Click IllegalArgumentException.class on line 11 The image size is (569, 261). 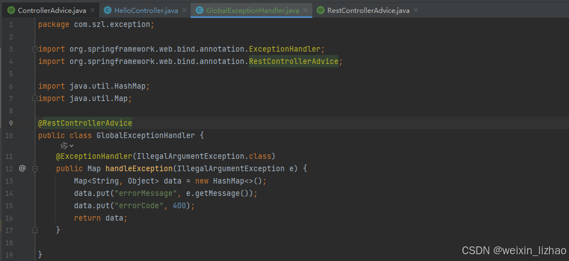pos(204,156)
